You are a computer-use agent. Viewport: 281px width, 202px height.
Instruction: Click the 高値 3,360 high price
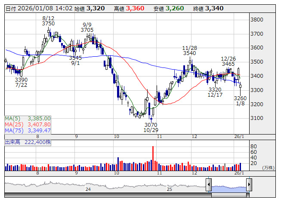click(x=129, y=9)
